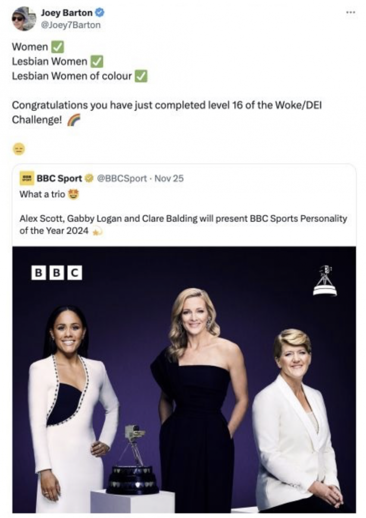Click the blue verified badge beside the author's name
The height and width of the screenshot is (518, 366).
pos(100,13)
